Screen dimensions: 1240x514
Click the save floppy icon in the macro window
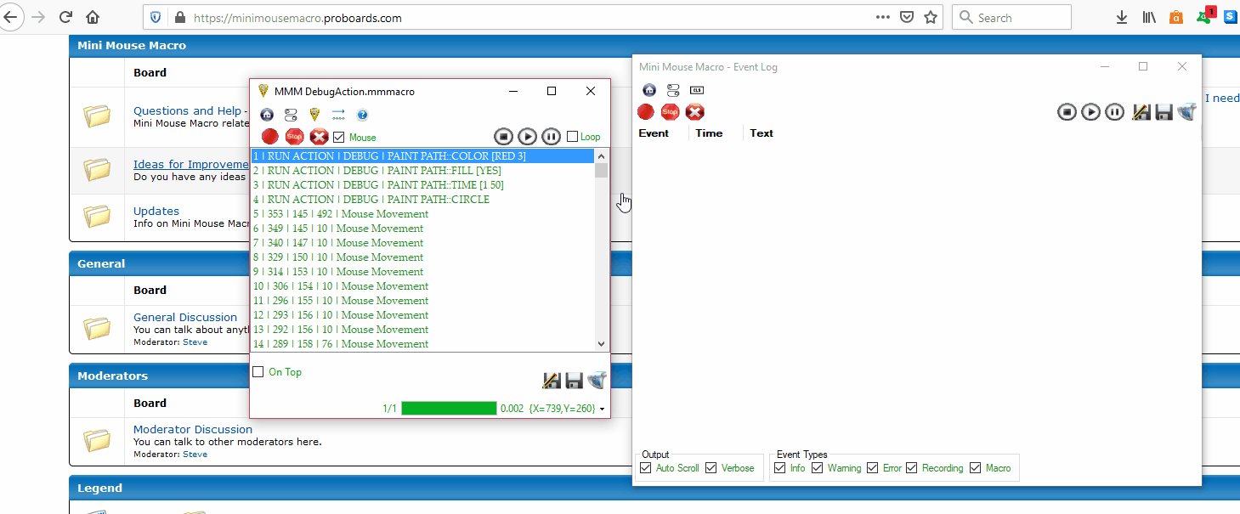[574, 381]
